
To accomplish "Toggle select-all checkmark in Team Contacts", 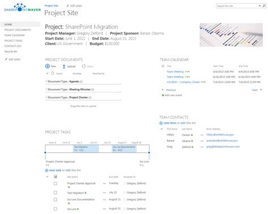I will pos(162,129).
